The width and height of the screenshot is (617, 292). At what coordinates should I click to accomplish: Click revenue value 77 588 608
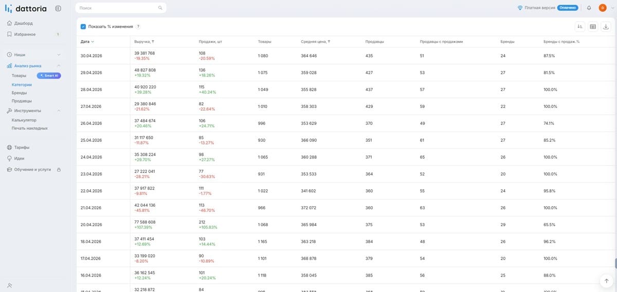(145, 222)
